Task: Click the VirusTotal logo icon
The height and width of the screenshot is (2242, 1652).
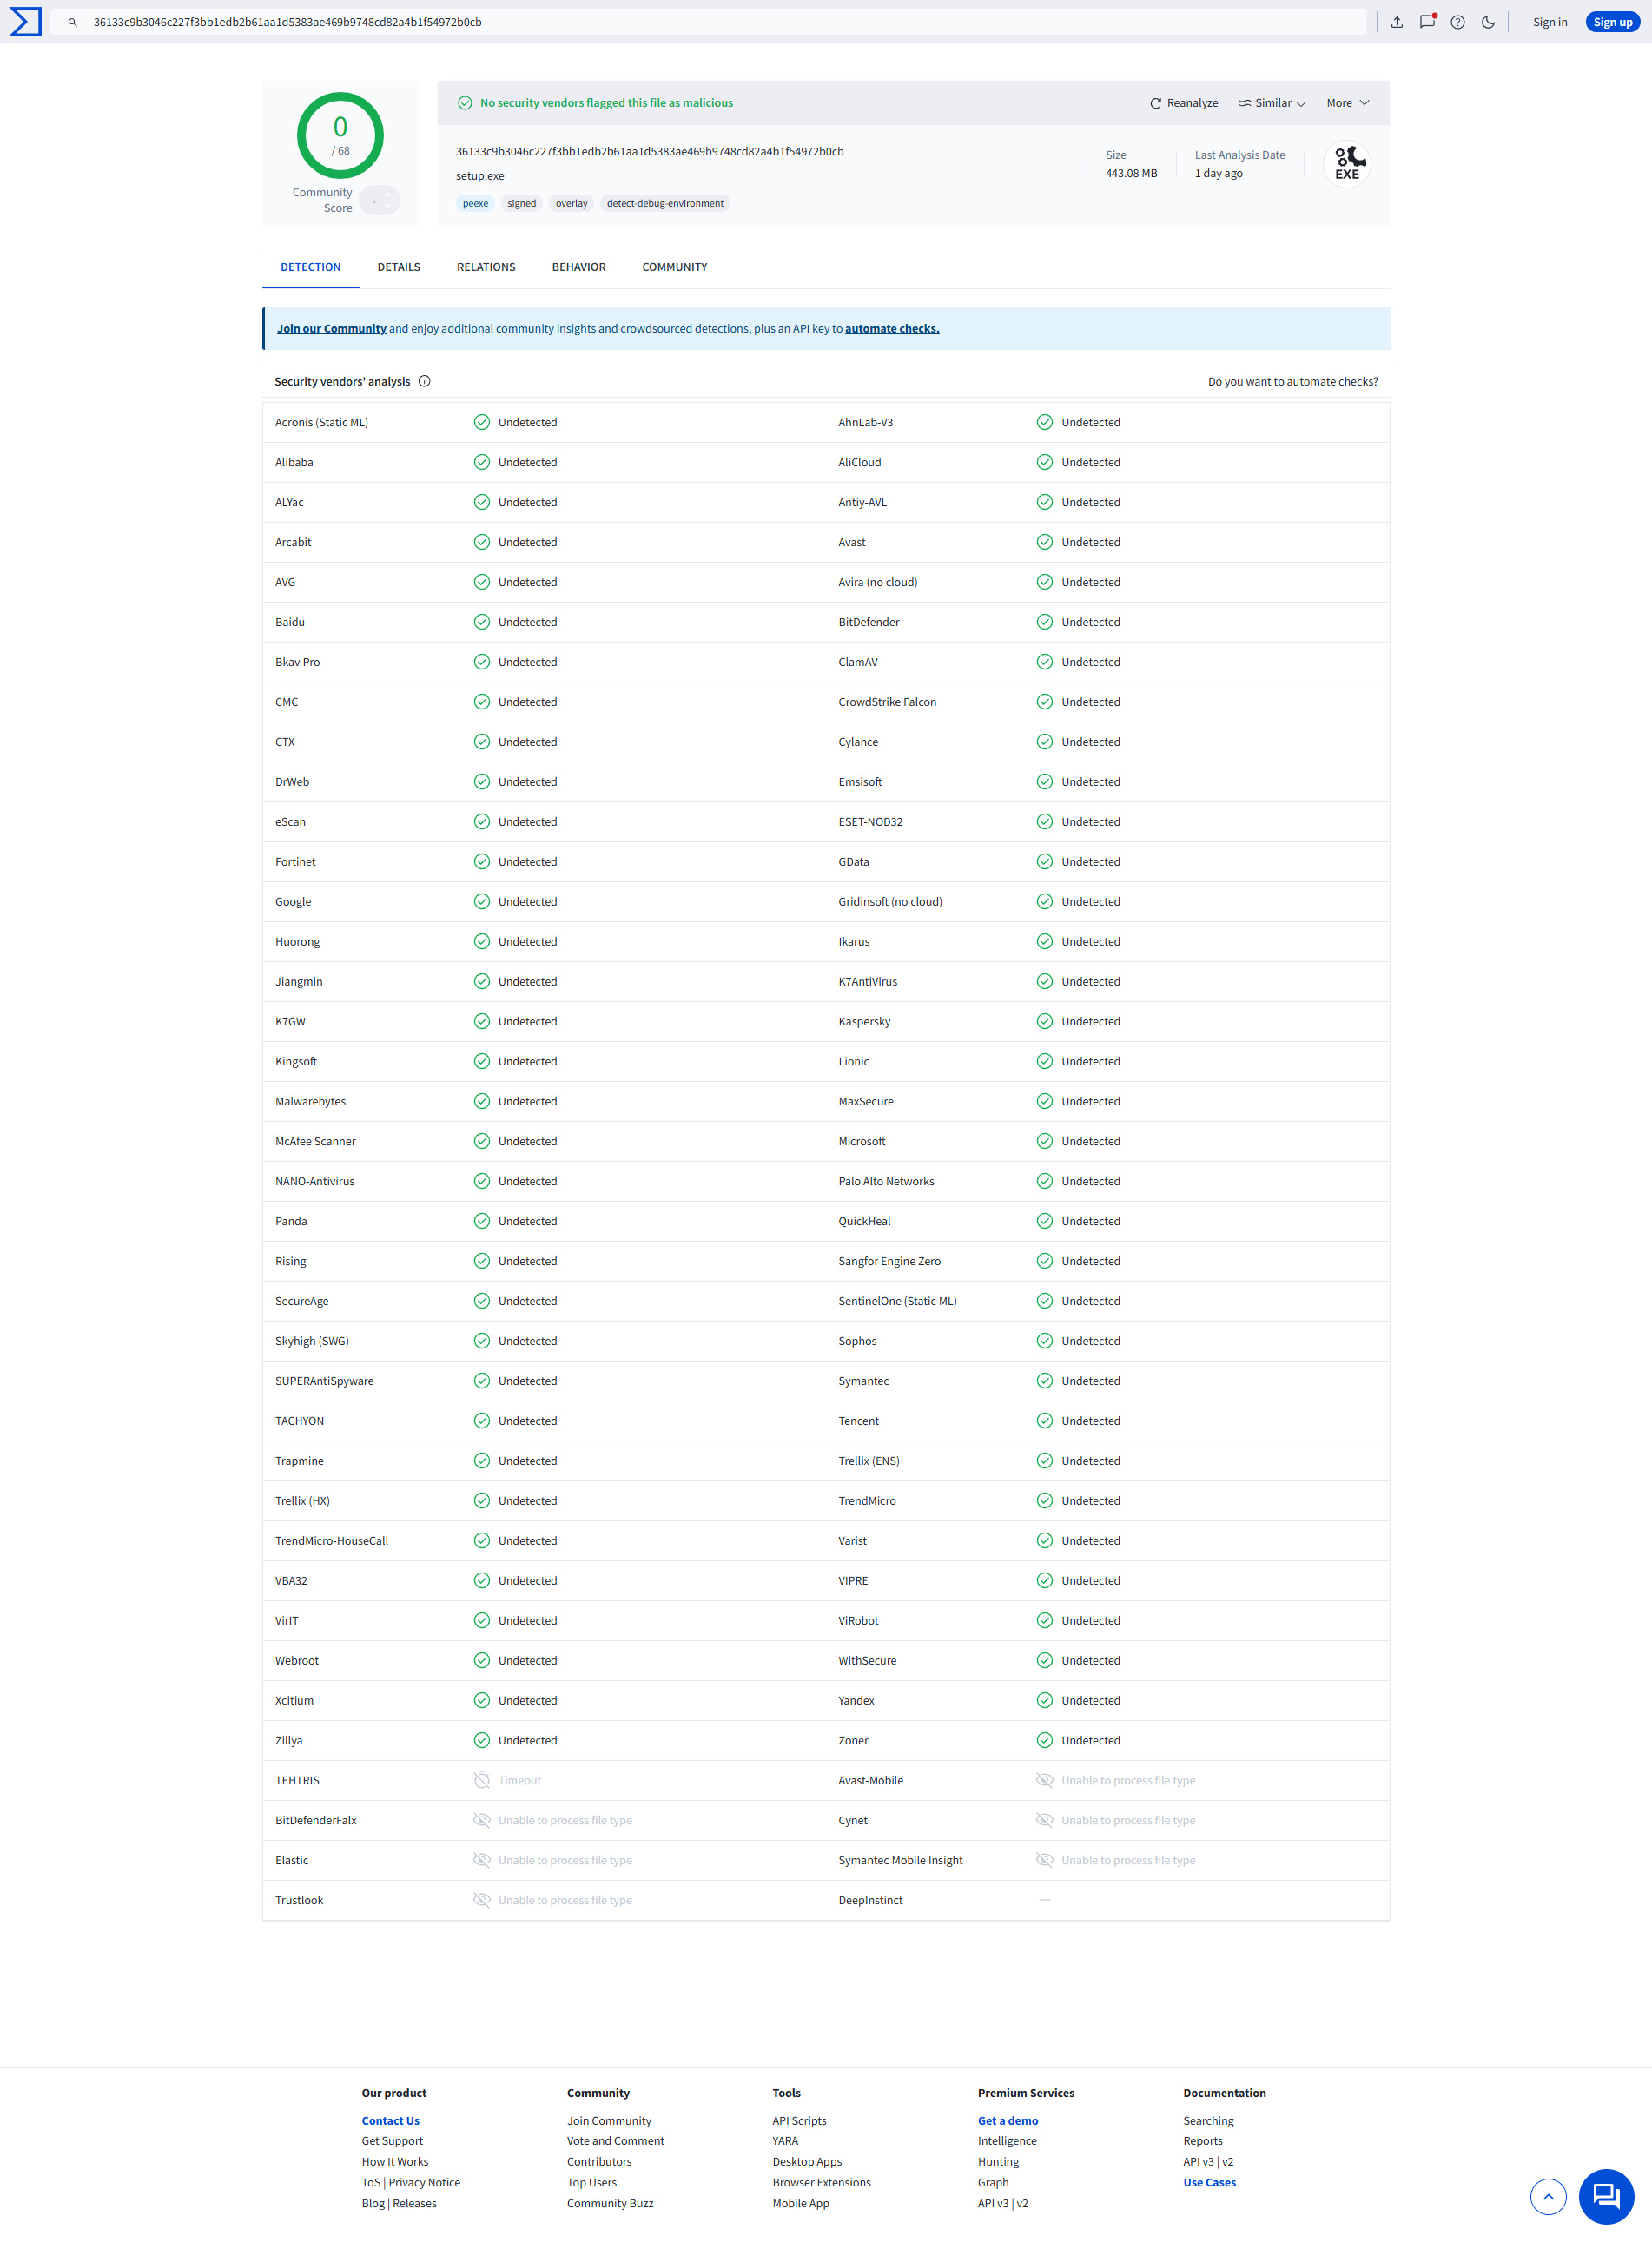Action: 25,22
